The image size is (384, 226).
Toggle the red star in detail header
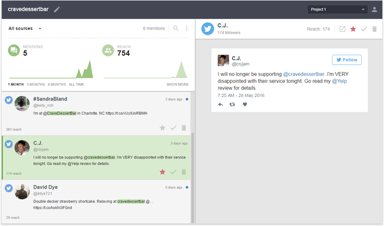click(353, 29)
